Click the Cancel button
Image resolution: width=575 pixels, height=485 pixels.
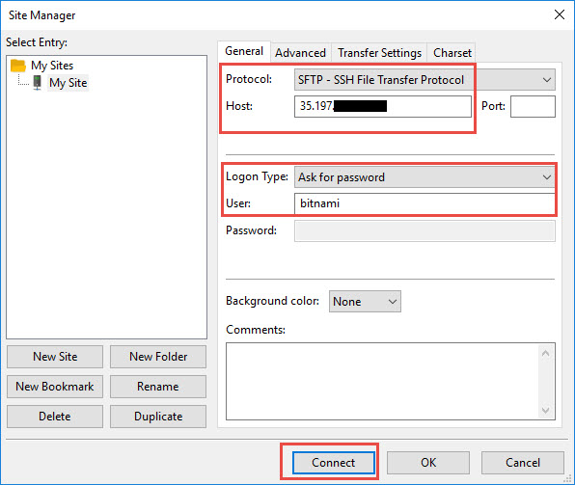(523, 463)
